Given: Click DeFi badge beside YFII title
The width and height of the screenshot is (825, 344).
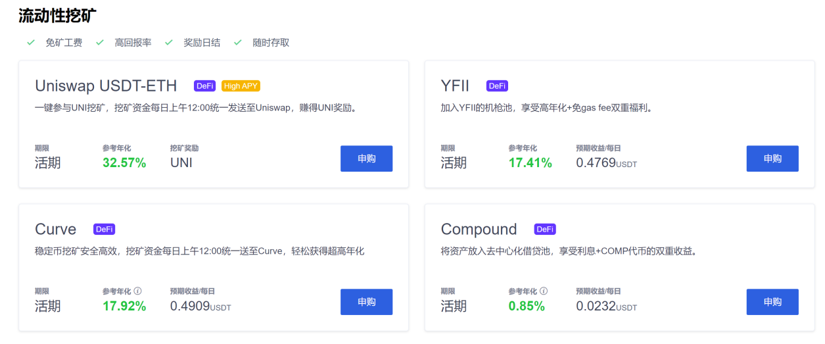Looking at the screenshot, I should (497, 86).
